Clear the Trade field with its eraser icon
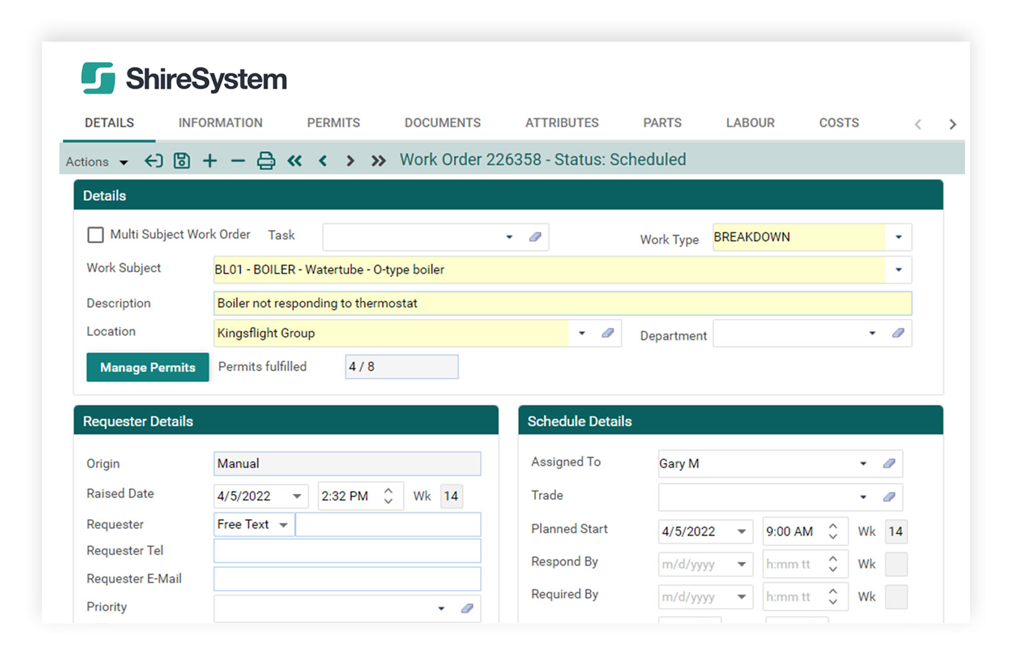This screenshot has height=665, width=1012. pos(889,497)
